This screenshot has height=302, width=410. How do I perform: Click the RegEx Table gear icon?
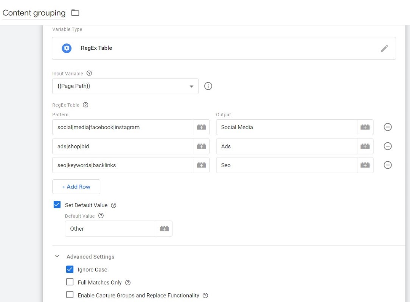click(x=67, y=48)
